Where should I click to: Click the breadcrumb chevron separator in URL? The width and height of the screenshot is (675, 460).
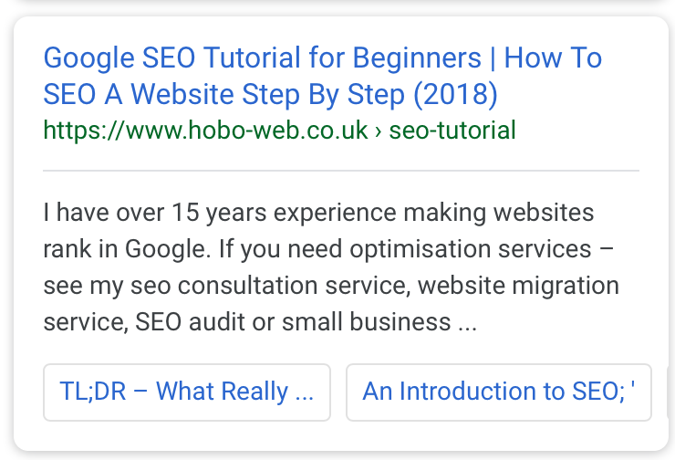(378, 131)
